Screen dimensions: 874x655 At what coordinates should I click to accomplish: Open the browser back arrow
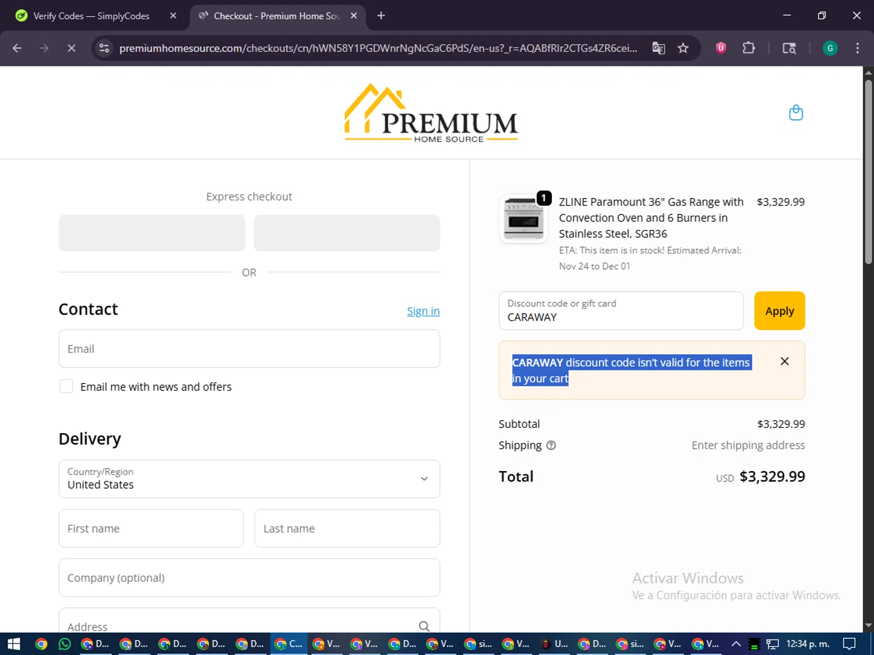(x=17, y=48)
